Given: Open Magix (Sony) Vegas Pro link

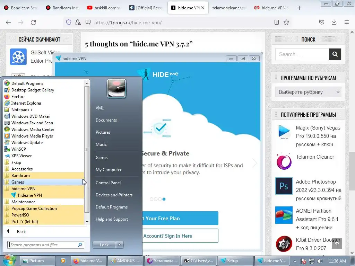Looking at the screenshot, I should click(318, 136).
